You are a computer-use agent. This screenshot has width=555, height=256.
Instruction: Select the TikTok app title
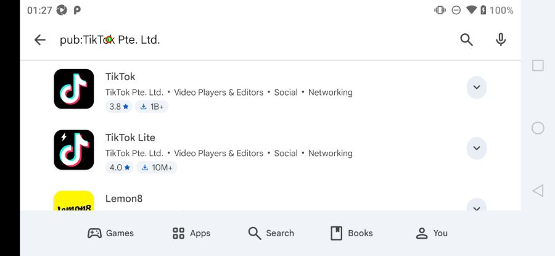pos(120,76)
